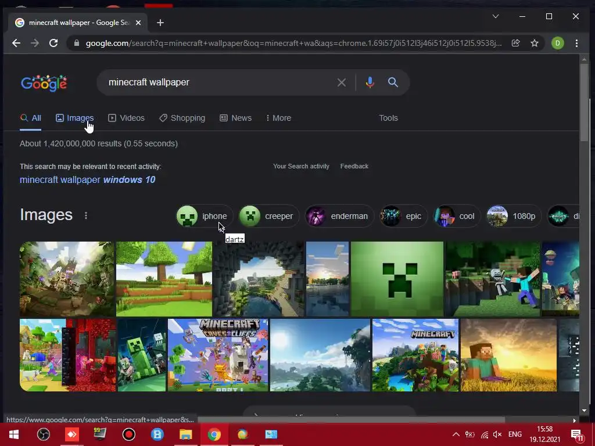
Task: View site info via the padlock icon
Action: coord(77,43)
